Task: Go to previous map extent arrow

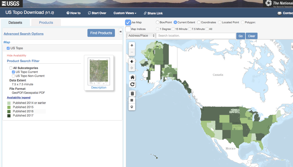Action: click(x=132, y=61)
